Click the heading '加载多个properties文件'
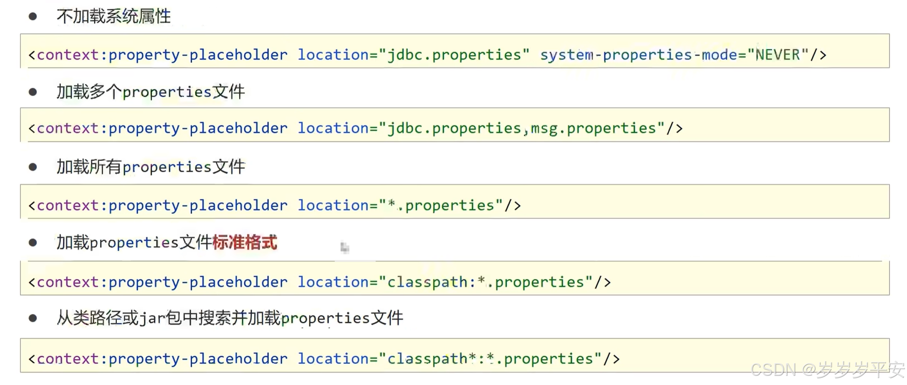The width and height of the screenshot is (907, 385). click(151, 92)
